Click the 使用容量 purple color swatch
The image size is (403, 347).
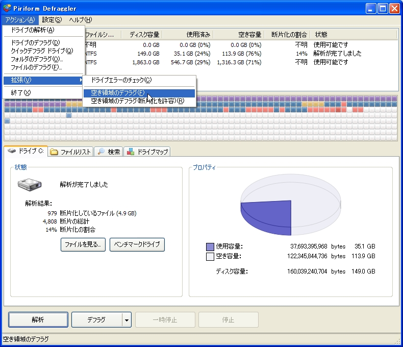point(210,247)
